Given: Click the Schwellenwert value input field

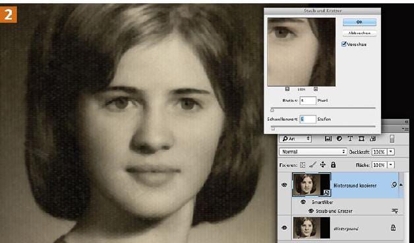Looking at the screenshot, I should [308, 120].
